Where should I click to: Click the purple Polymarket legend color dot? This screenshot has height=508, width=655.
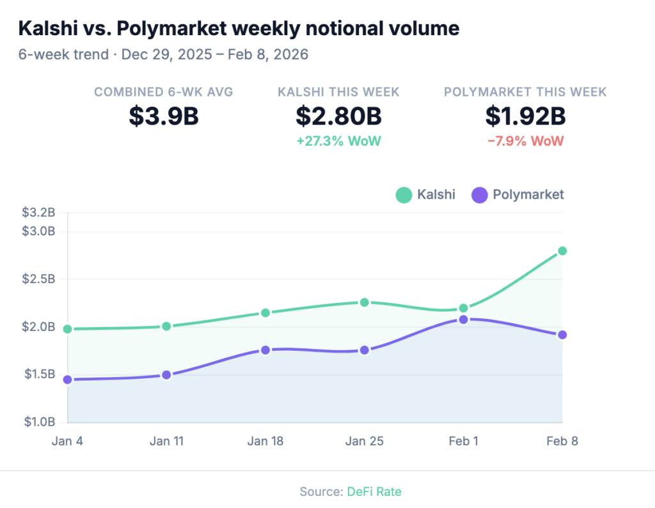pos(480,195)
